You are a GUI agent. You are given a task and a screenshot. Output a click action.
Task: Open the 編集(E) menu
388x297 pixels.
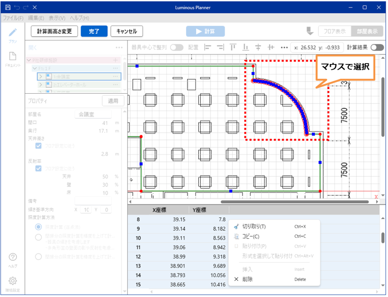coord(36,18)
